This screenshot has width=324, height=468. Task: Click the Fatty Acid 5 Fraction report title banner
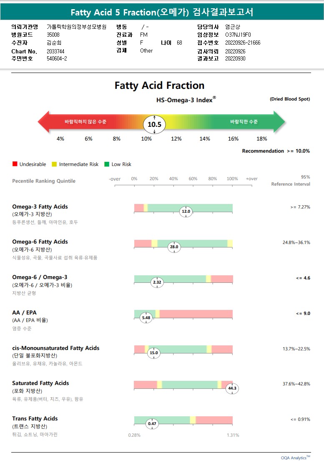[162, 12]
